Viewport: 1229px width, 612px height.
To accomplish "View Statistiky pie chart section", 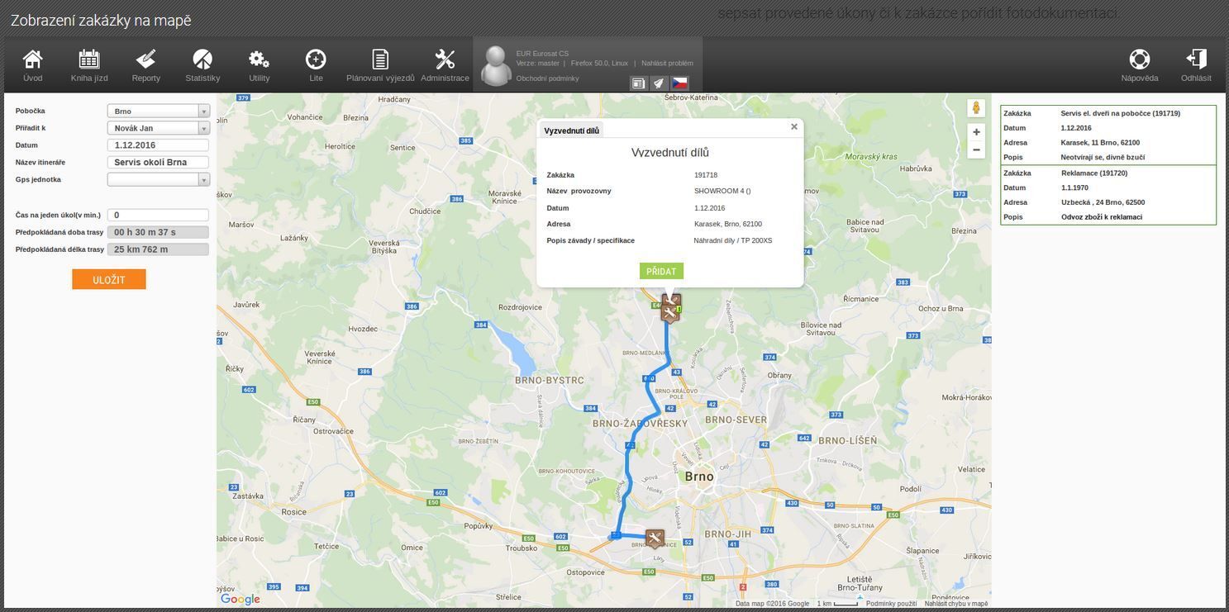I will coord(198,59).
